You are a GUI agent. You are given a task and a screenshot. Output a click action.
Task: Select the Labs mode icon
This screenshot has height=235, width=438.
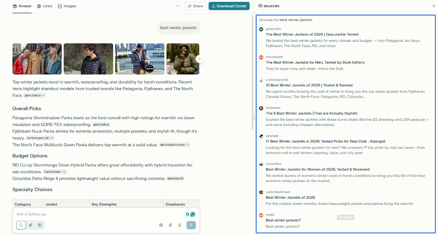coord(40,225)
